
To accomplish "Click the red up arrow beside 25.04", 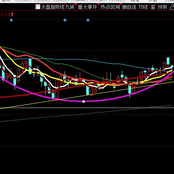I will point(12,14).
